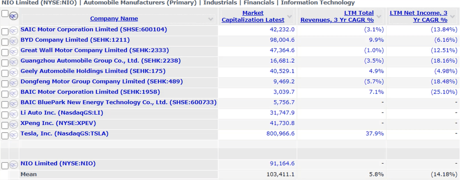Expand the LTM Total Revenues column dropdown
Image resolution: width=460 pixels, height=180 pixels.
[379, 16]
